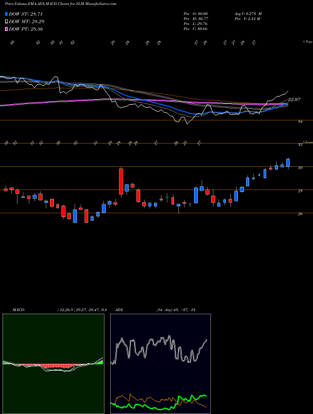The height and width of the screenshot is (414, 313).
Task: Click the 'DOW ST: 28.71' legend text
Action: click(26, 14)
